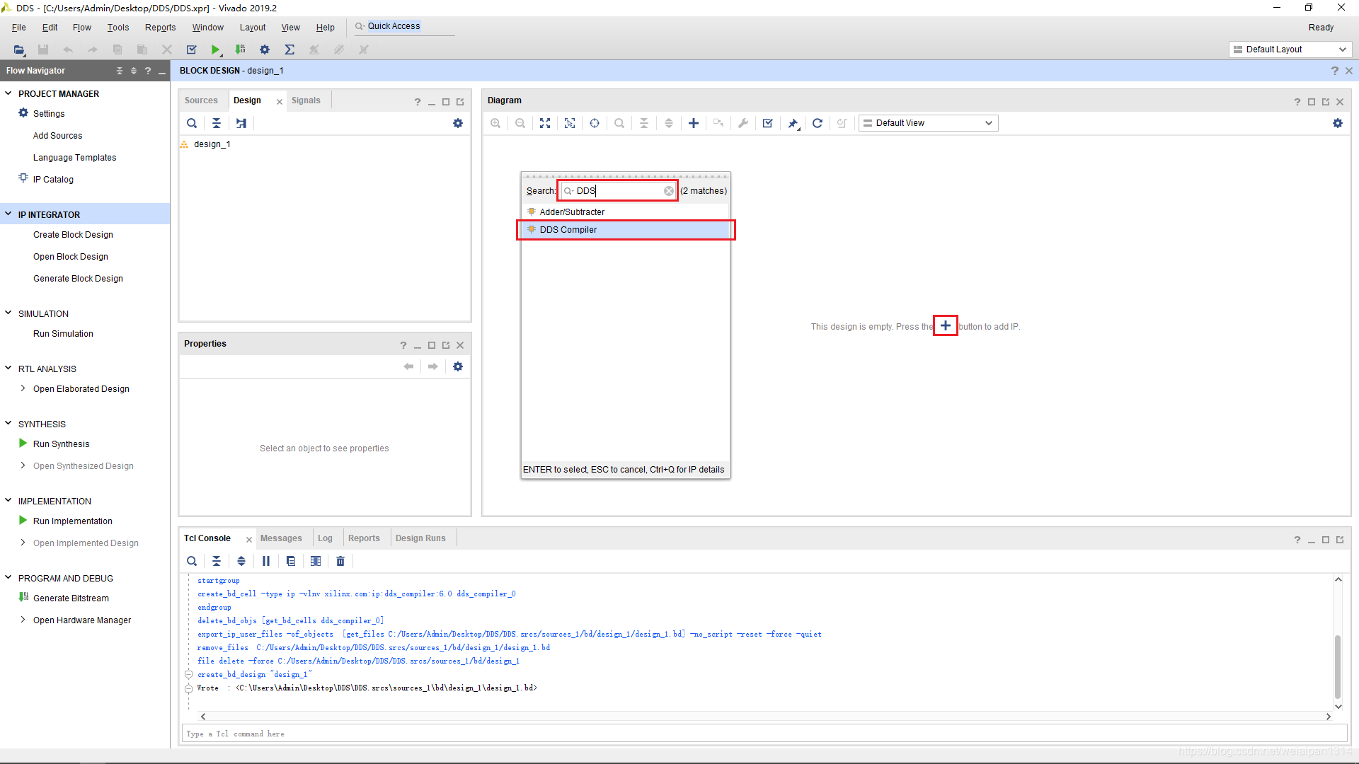Click the search icon in Design panel
The image size is (1359, 764).
[x=192, y=123]
